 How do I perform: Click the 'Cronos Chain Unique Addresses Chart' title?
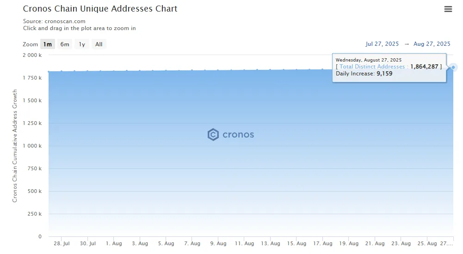pyautogui.click(x=100, y=9)
